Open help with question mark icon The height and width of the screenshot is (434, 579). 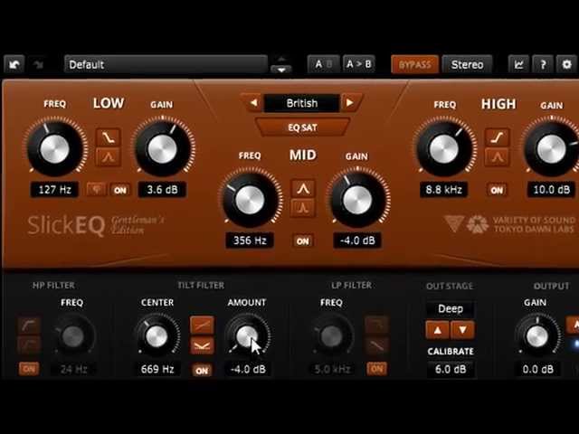coord(543,64)
